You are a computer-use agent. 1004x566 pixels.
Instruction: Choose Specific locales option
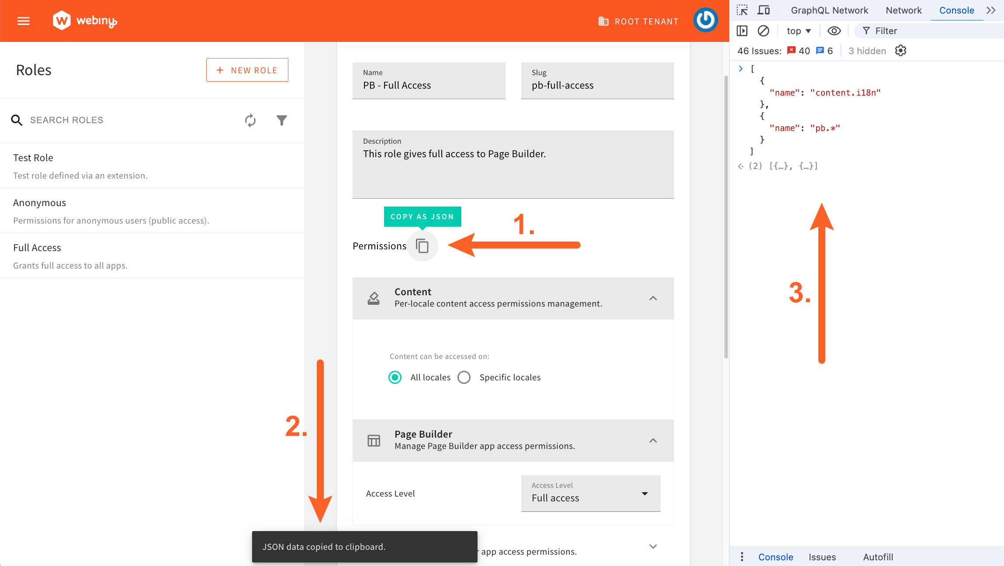(x=464, y=377)
